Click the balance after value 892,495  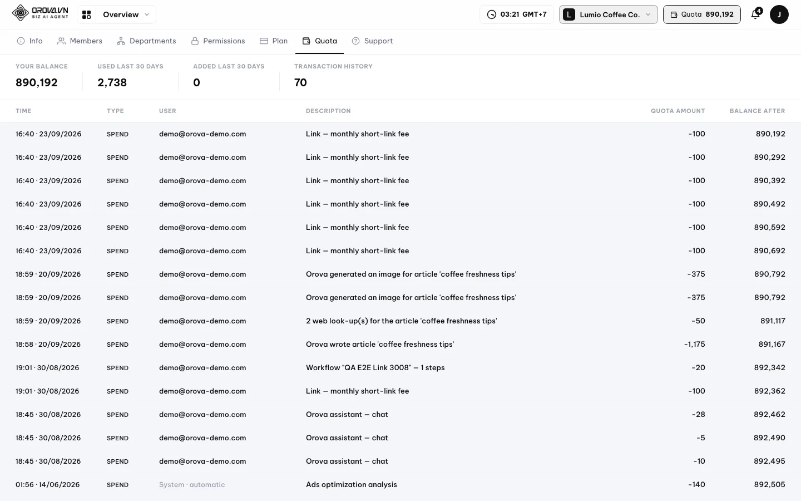click(x=770, y=461)
